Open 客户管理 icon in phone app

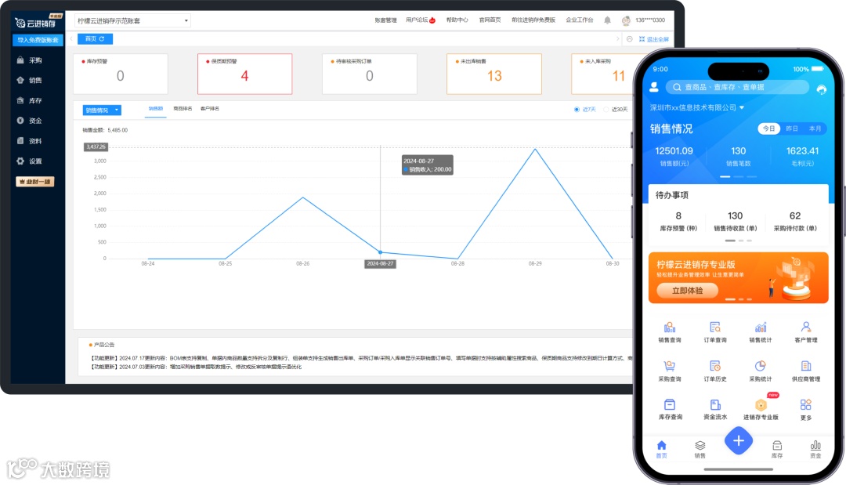[x=805, y=328]
